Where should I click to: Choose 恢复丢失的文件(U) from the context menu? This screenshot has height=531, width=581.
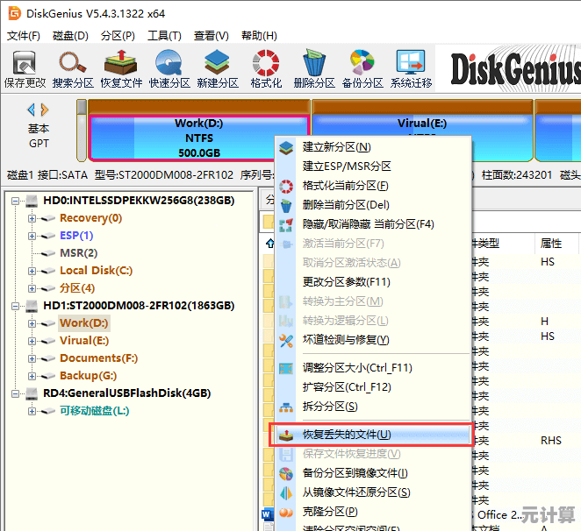pyautogui.click(x=347, y=435)
